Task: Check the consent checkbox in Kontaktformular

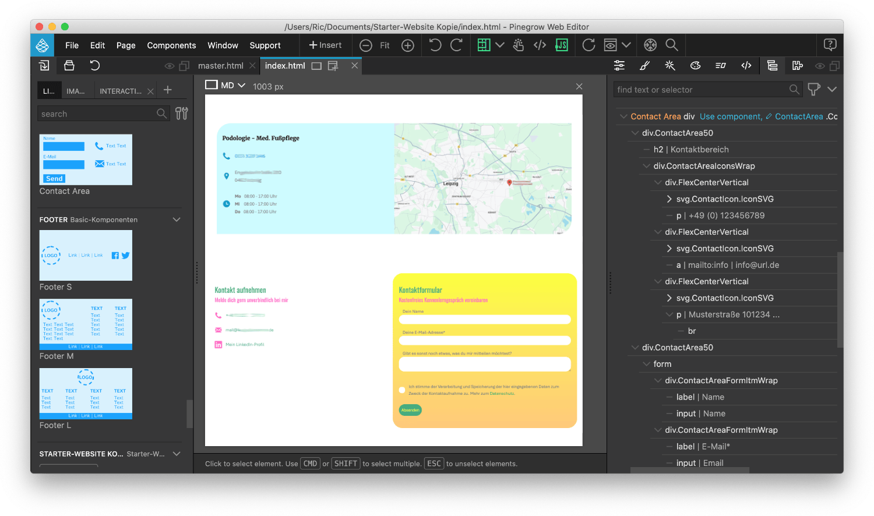Action: click(x=402, y=390)
